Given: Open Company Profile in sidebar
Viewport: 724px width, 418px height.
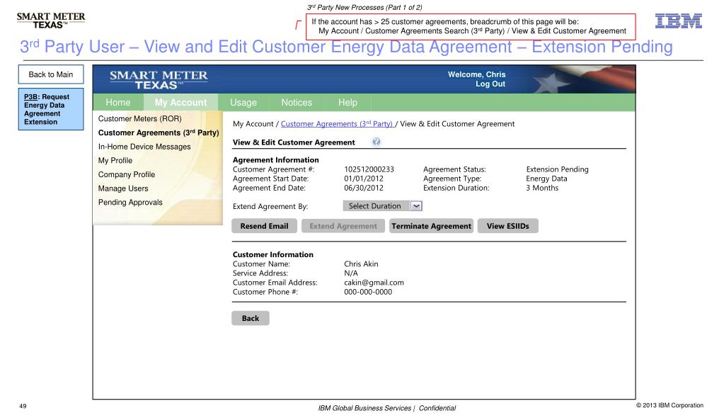Looking at the screenshot, I should [x=127, y=174].
